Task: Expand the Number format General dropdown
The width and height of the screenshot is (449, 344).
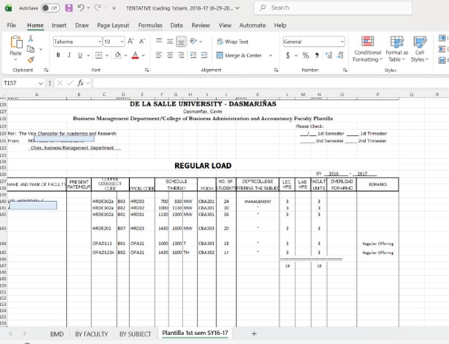Action: pos(342,42)
